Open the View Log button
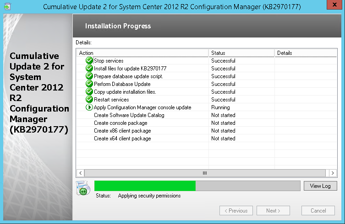Screen dimensions: 345x224 pos(320,186)
